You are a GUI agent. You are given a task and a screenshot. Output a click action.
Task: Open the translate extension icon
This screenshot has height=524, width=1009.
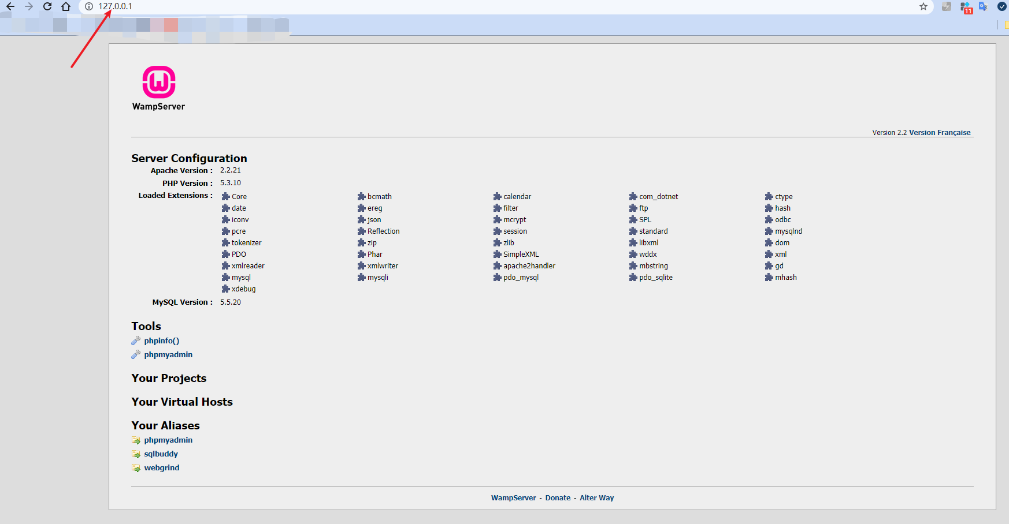983,6
